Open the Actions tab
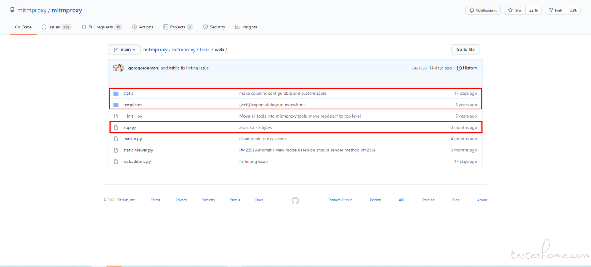The width and height of the screenshot is (591, 267). (x=142, y=27)
